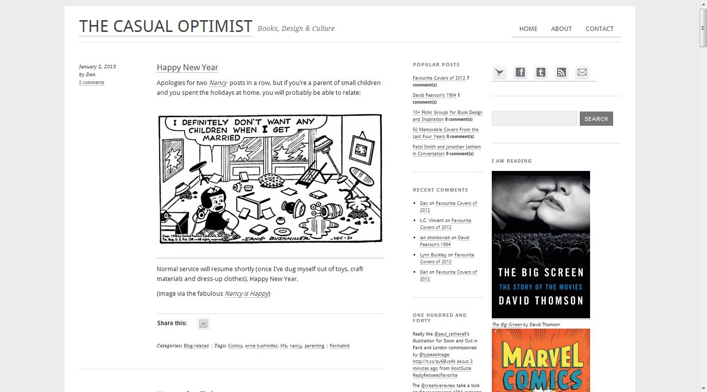
Task: Open the 0 comments link
Action: pyautogui.click(x=91, y=83)
